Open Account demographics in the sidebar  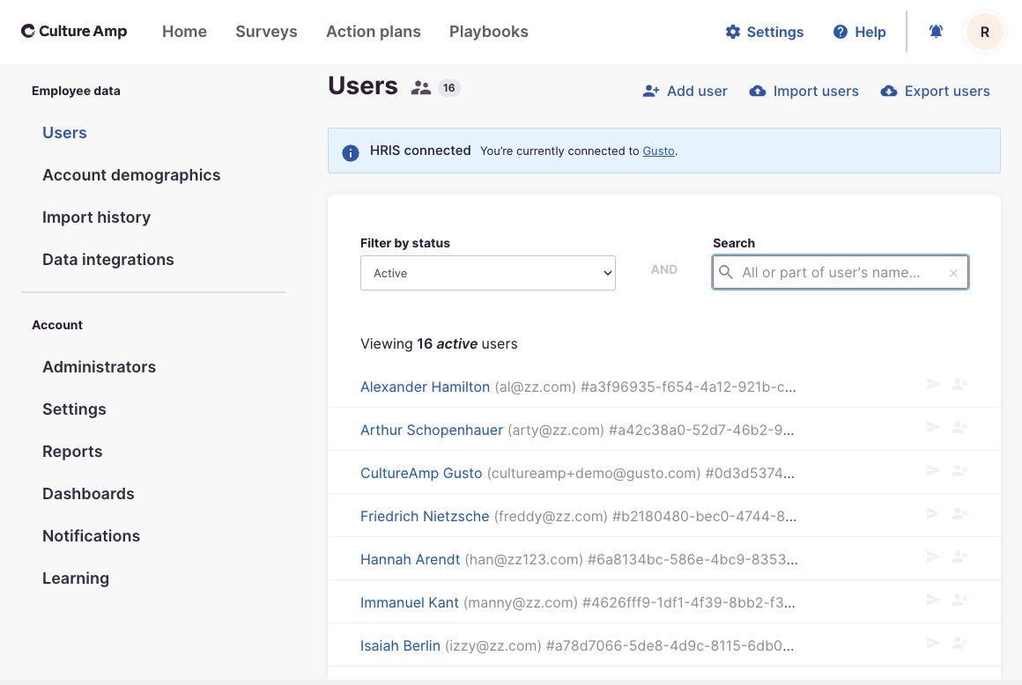(131, 175)
